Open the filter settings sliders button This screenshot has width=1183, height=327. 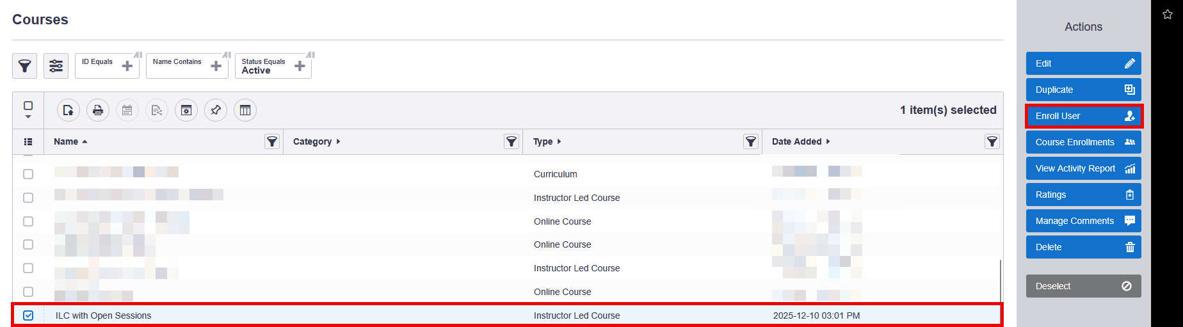(x=56, y=66)
